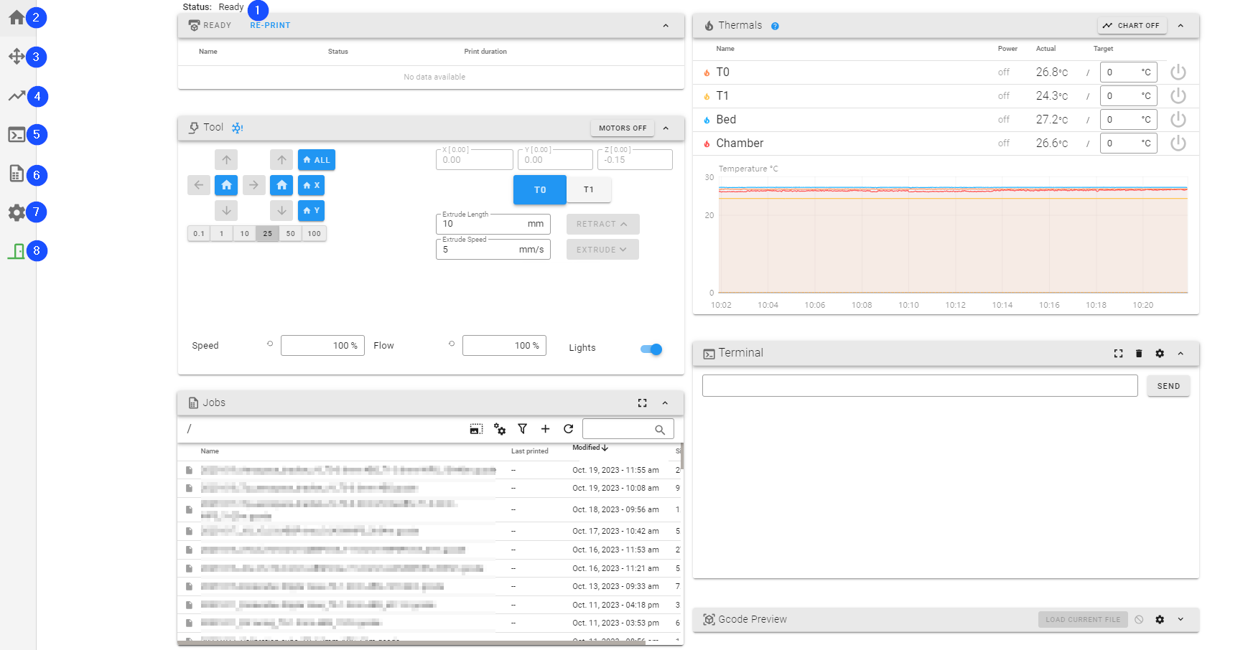Click the snowflake cooldown icon beside Tool

(237, 128)
